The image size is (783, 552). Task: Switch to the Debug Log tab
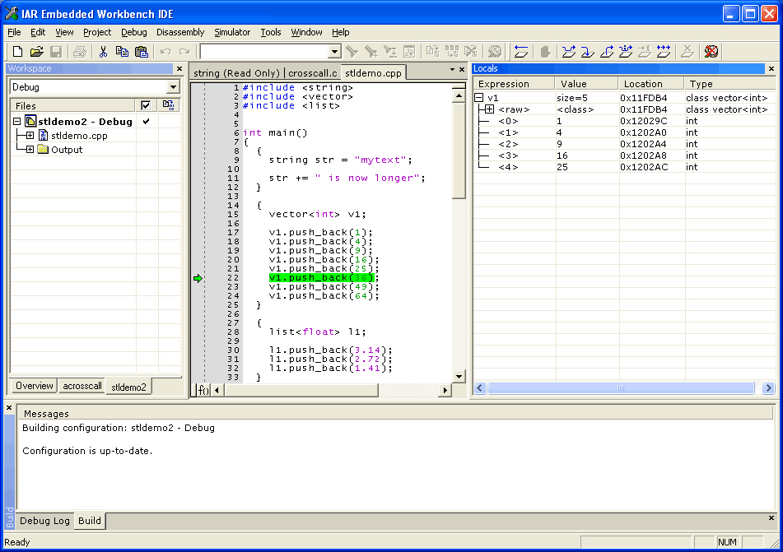tap(45, 521)
